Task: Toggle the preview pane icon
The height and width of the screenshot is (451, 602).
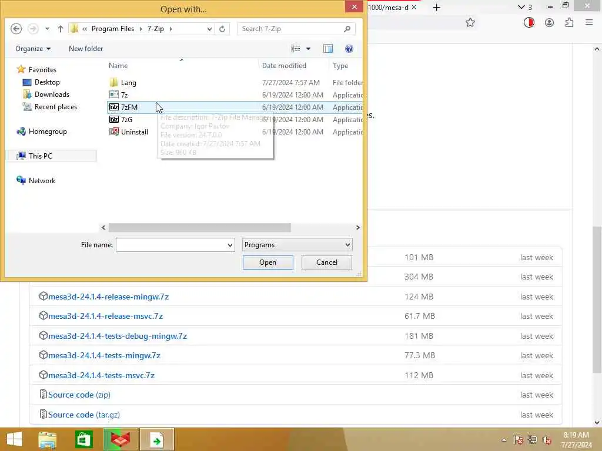Action: [x=328, y=49]
